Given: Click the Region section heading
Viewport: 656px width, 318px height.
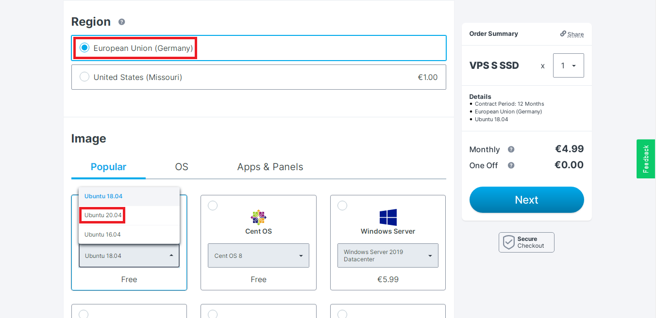Looking at the screenshot, I should tap(91, 22).
